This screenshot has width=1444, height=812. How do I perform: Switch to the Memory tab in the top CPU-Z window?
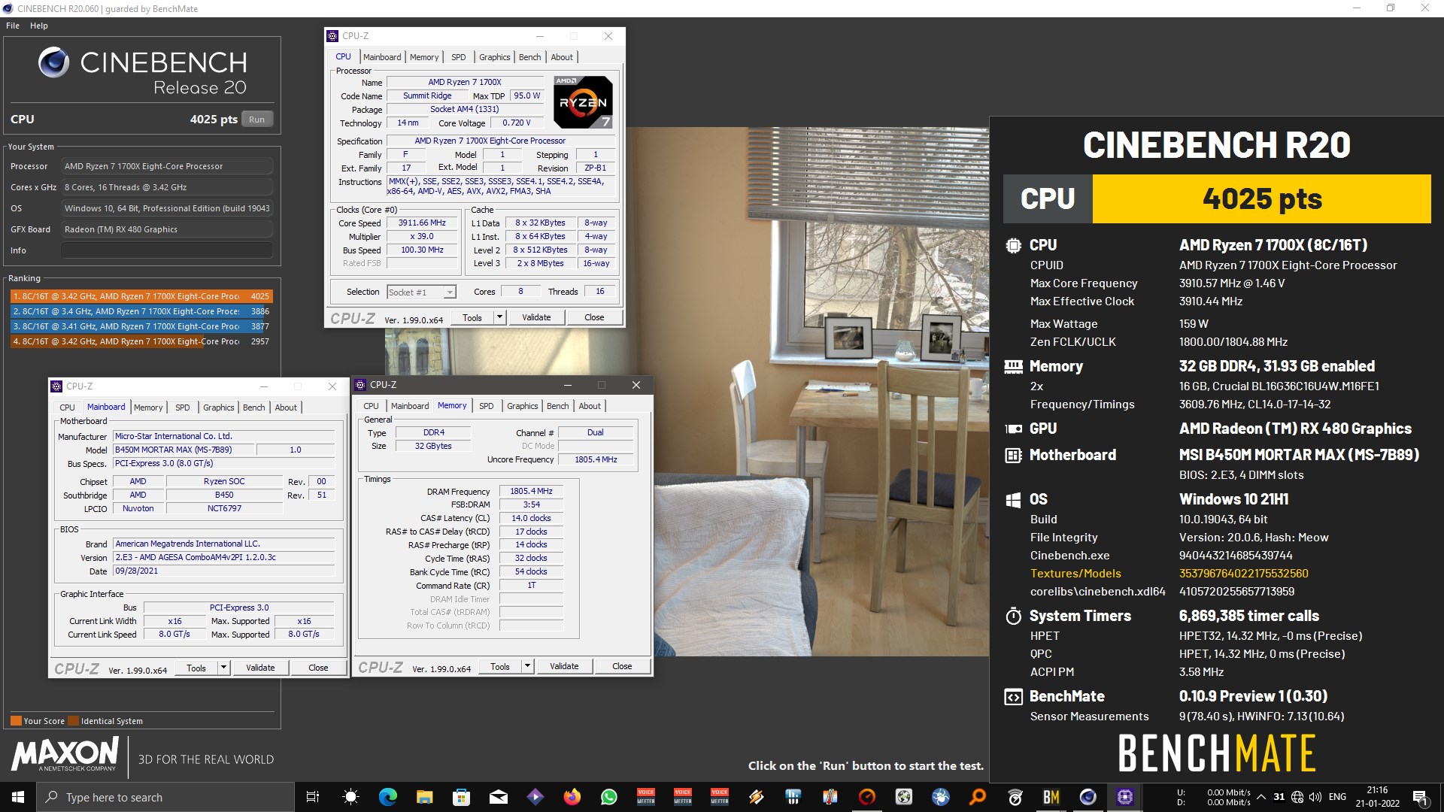pyautogui.click(x=424, y=57)
